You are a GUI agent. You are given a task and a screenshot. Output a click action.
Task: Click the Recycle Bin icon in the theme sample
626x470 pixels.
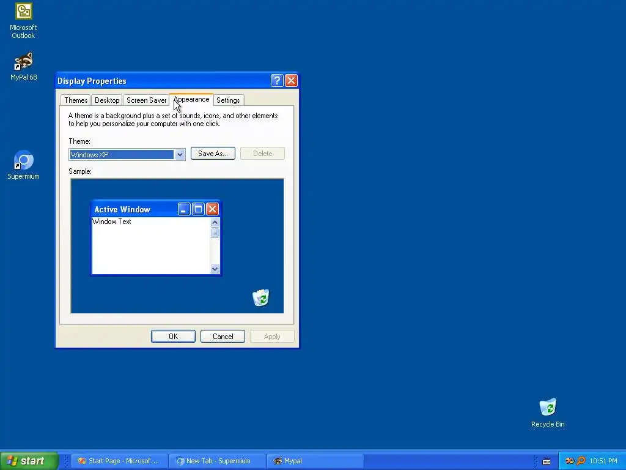pos(261,297)
